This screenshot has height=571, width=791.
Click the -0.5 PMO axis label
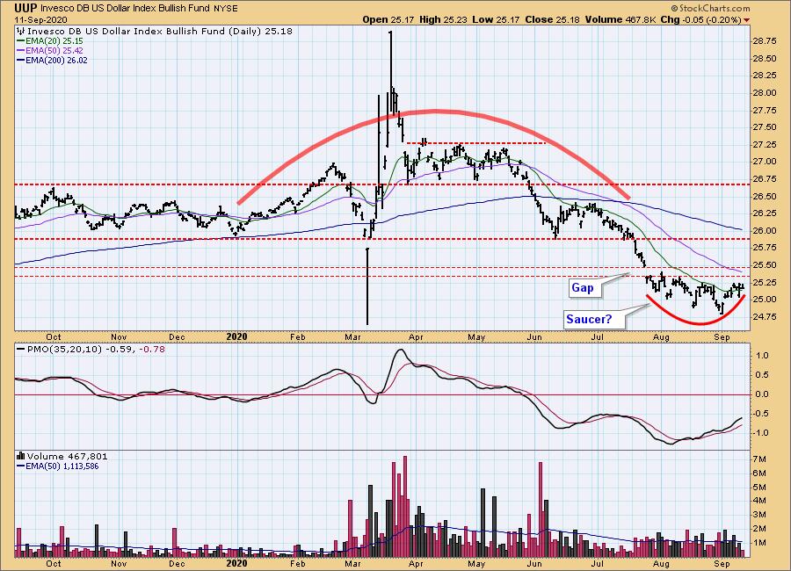click(x=761, y=414)
